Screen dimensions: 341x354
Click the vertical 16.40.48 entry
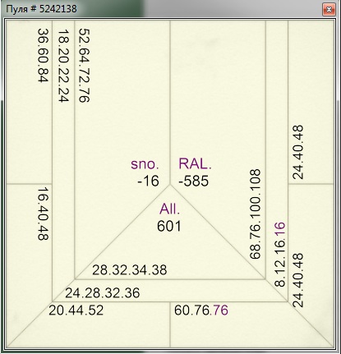pyautogui.click(x=43, y=214)
